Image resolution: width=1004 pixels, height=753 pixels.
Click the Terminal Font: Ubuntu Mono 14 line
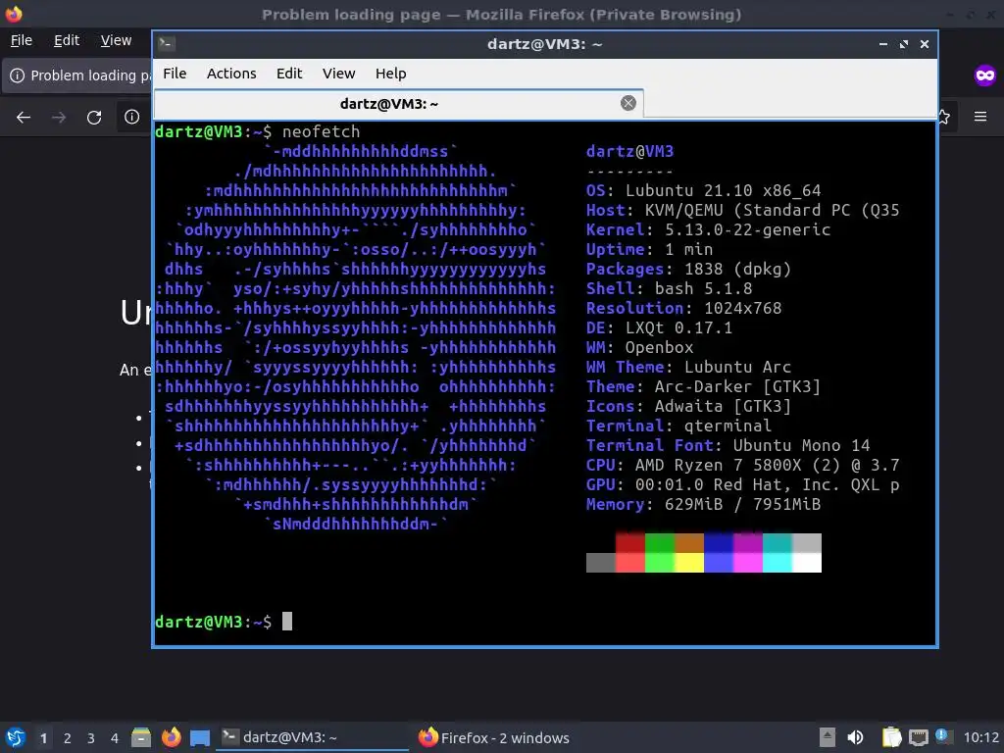728,446
